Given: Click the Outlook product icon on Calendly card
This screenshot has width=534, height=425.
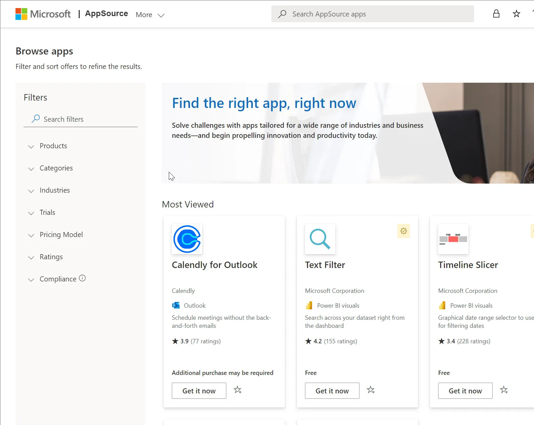Looking at the screenshot, I should click(x=176, y=305).
